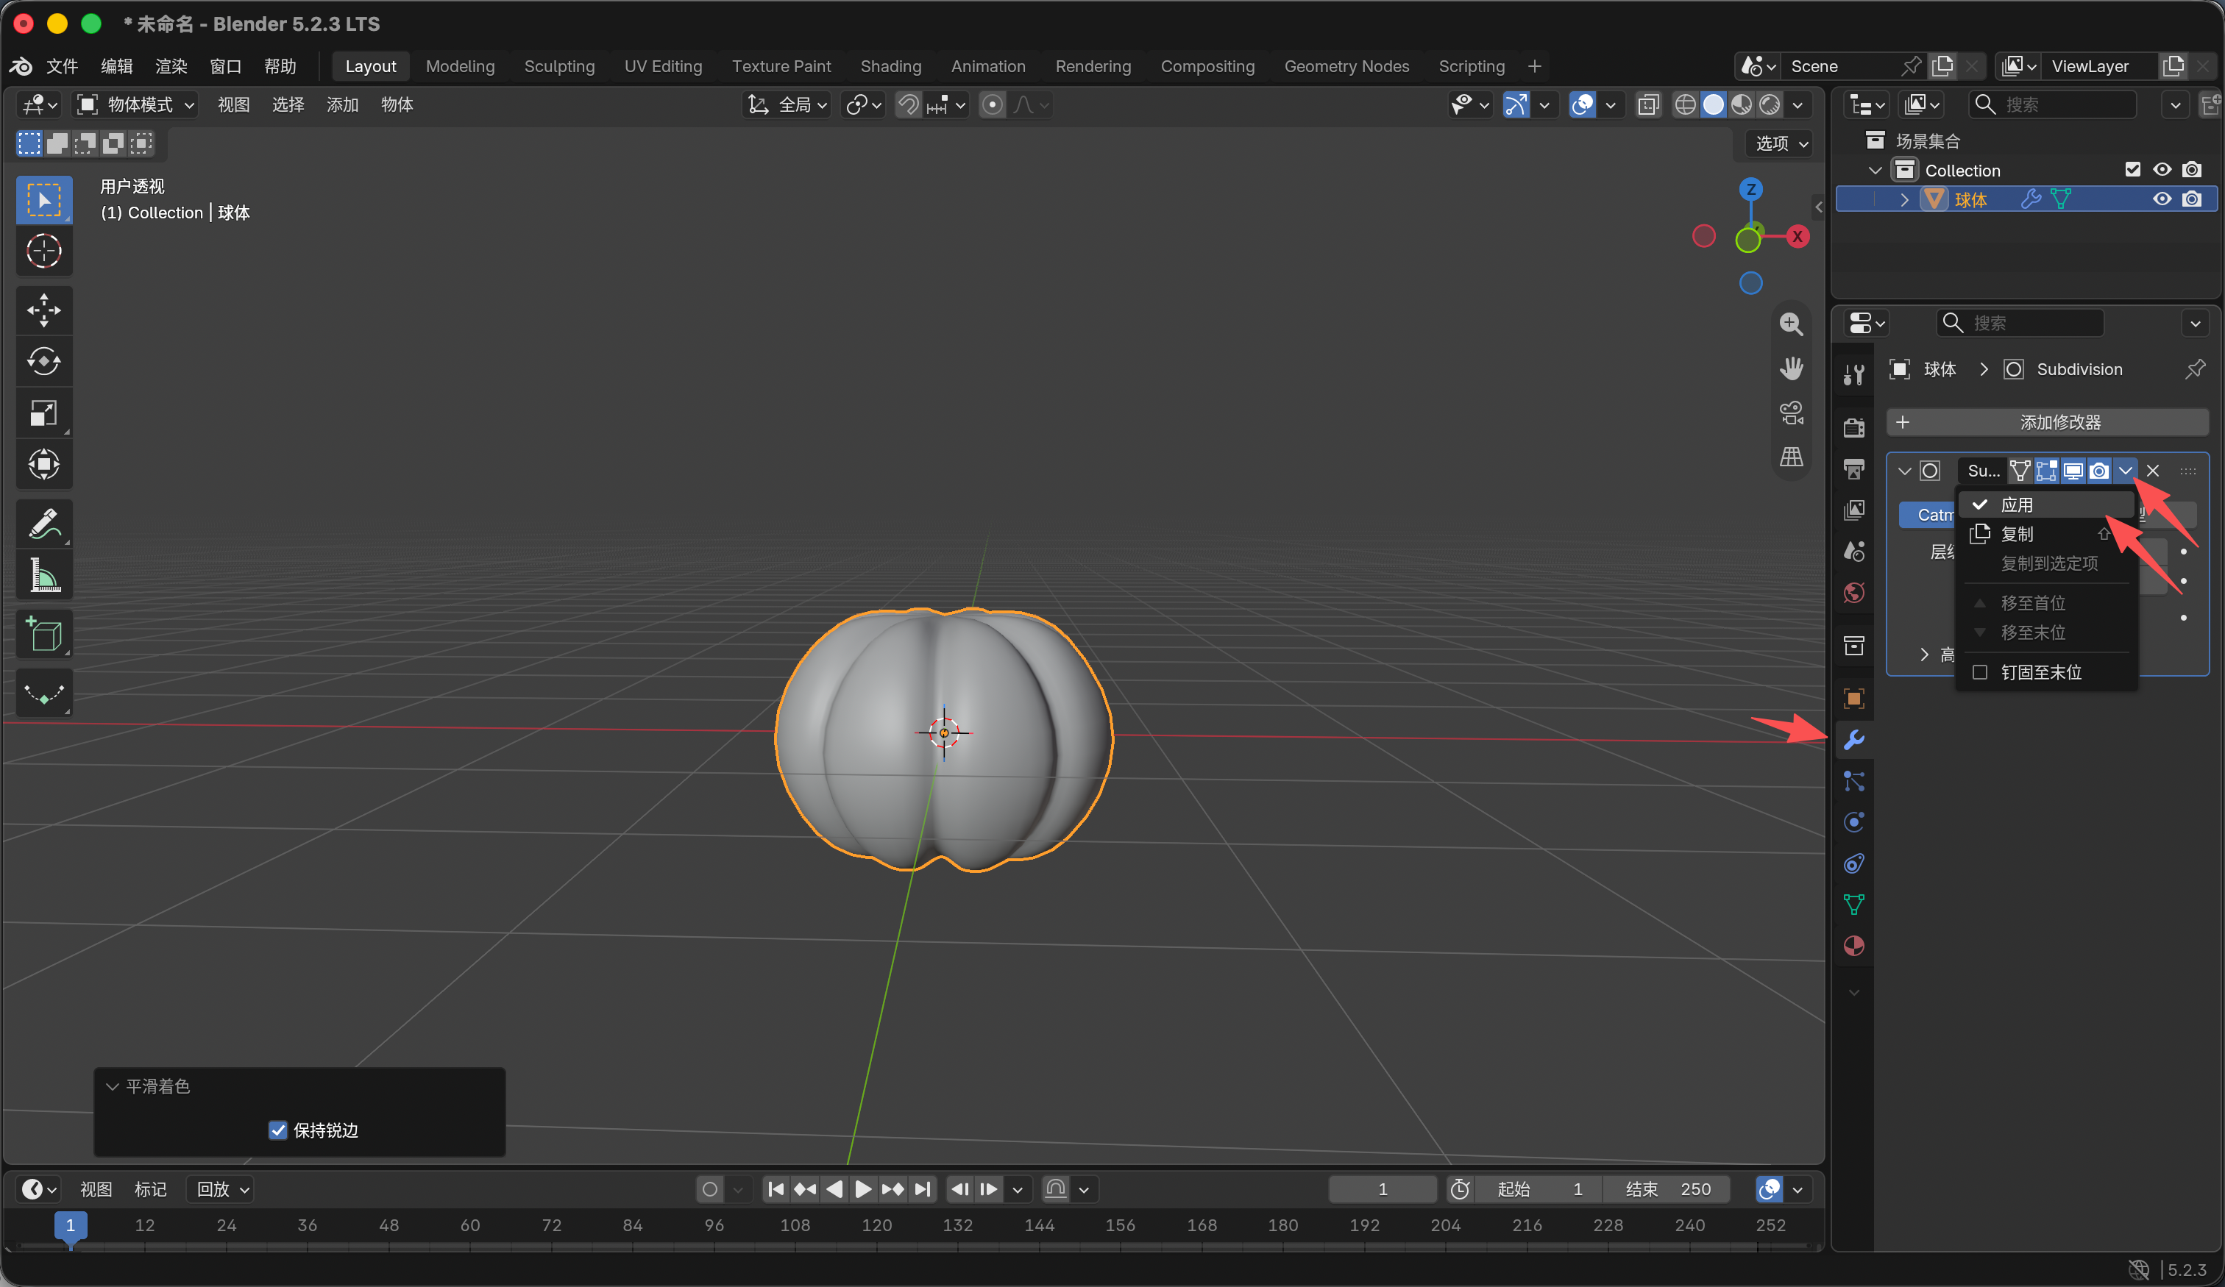Viewport: 2225px width, 1287px height.
Task: Hide 球体 in viewport via eye icon
Action: point(2162,199)
